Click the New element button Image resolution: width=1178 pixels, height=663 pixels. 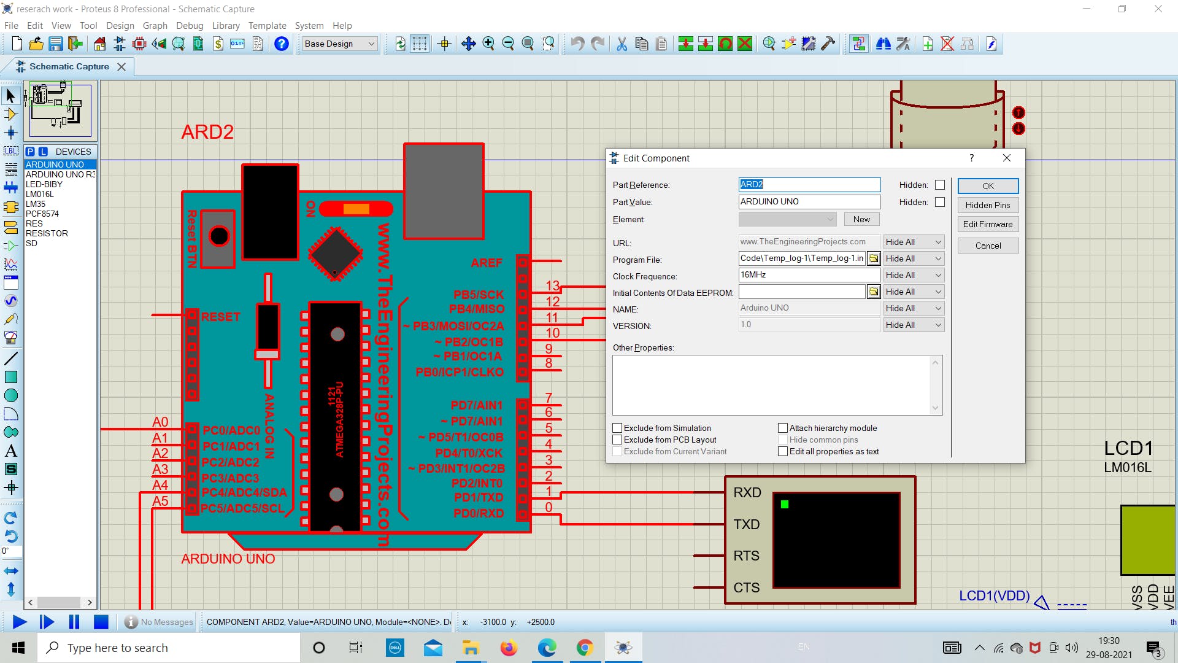(x=861, y=219)
